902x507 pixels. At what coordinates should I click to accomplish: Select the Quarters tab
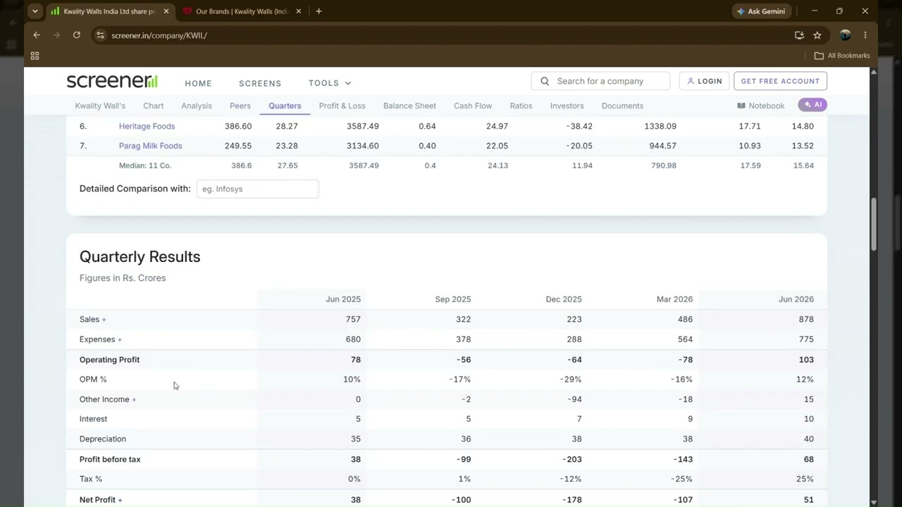pos(285,106)
